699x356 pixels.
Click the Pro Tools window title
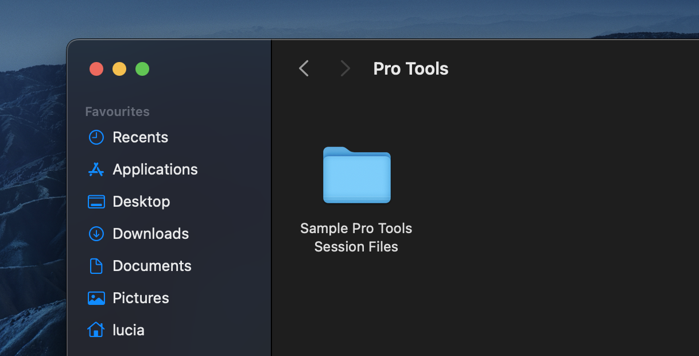tap(411, 69)
